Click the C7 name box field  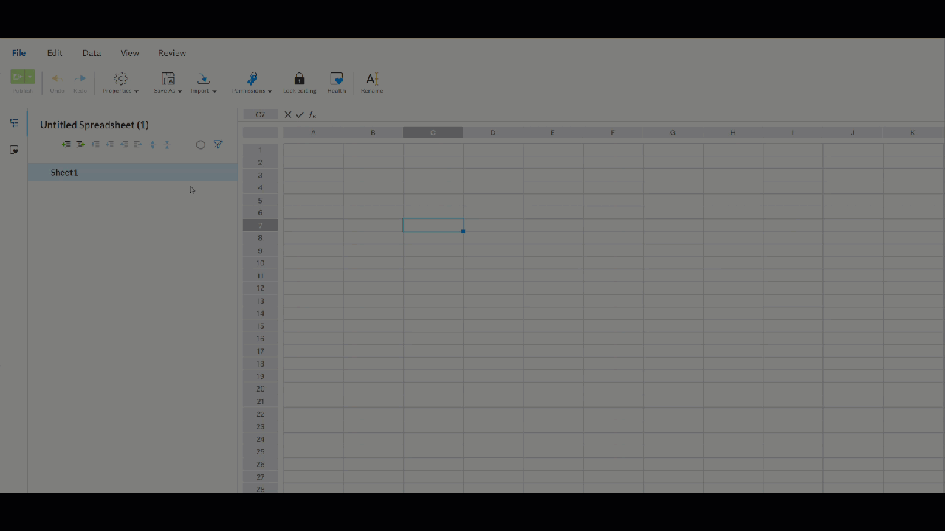pyautogui.click(x=260, y=114)
